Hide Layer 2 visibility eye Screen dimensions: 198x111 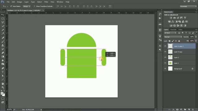[x=165, y=57]
